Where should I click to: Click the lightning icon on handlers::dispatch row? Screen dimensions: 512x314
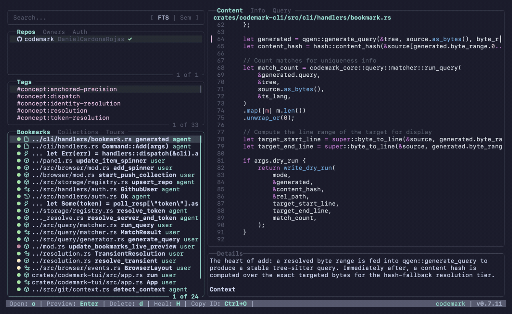(26, 153)
